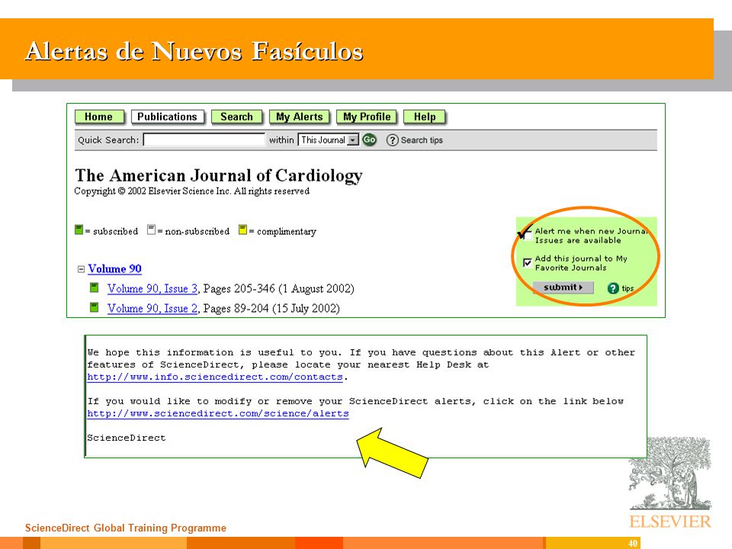Screen dimensions: 732x549
Task: Click Pages 89-204 (15 July 2002) text
Action: 271,308
